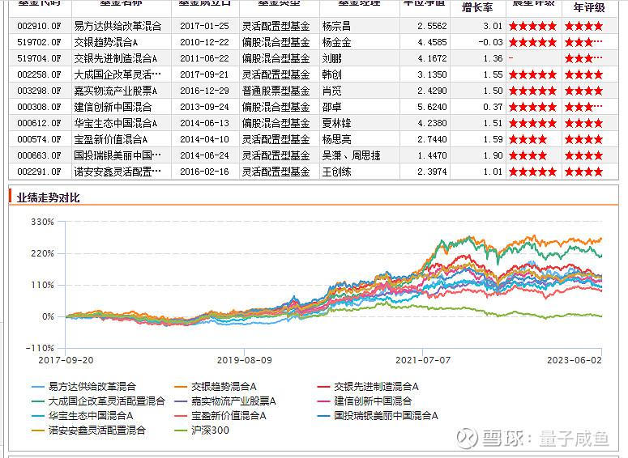Image resolution: width=628 pixels, height=458 pixels.
Task: Toggle 国投瑞银美丽中国混合A legend series
Action: click(x=378, y=416)
